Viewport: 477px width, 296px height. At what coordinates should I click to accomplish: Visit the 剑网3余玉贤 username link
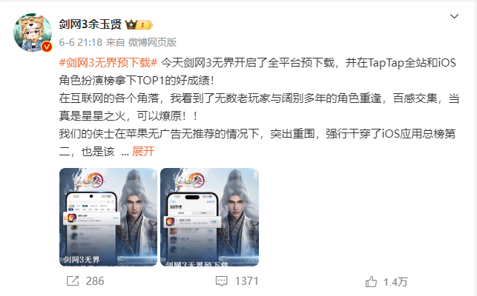(90, 24)
